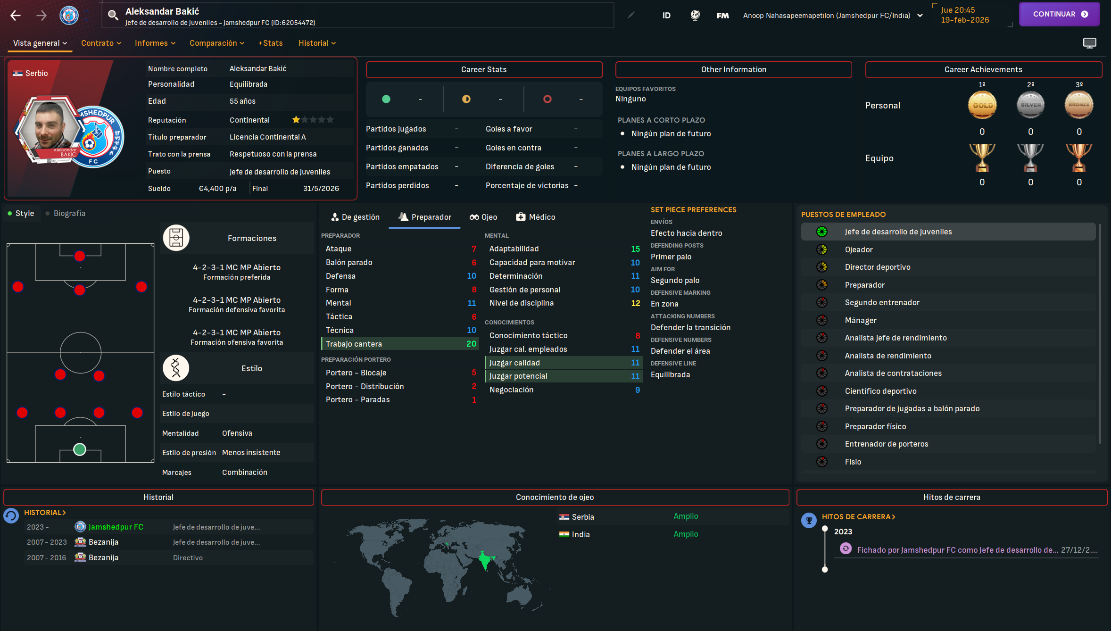Select the Style radio view
This screenshot has height=631, width=1111.
[x=21, y=213]
